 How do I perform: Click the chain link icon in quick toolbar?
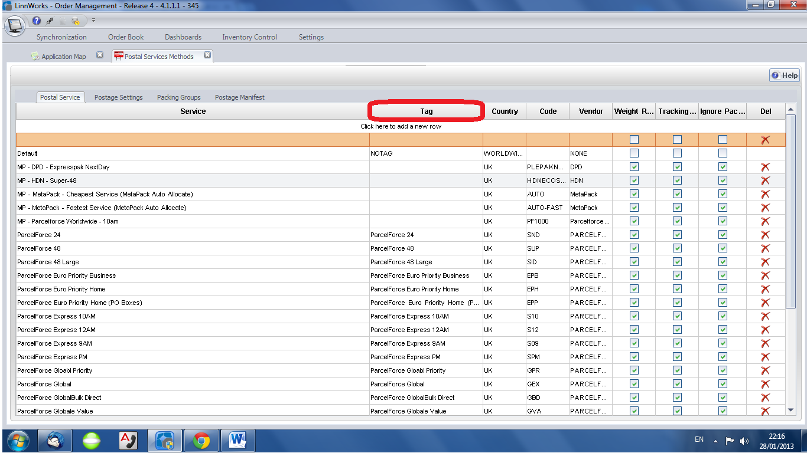(50, 21)
